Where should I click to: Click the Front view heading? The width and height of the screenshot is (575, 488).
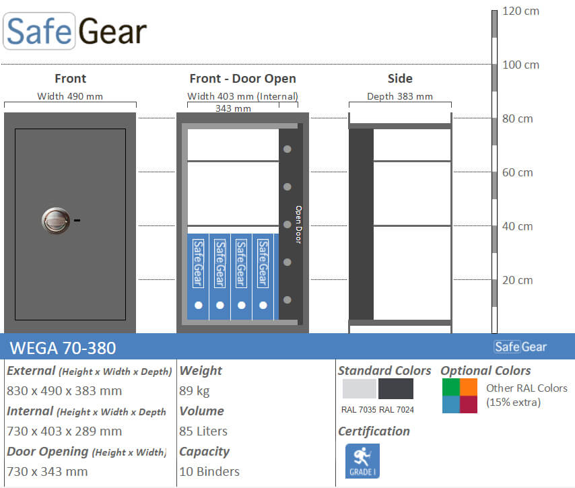[71, 79]
